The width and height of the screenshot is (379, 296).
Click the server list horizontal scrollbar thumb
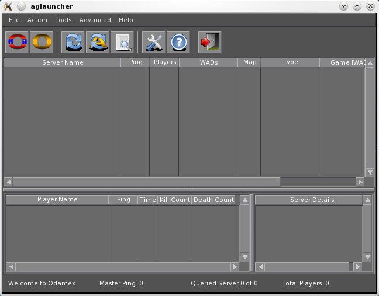coord(146,182)
